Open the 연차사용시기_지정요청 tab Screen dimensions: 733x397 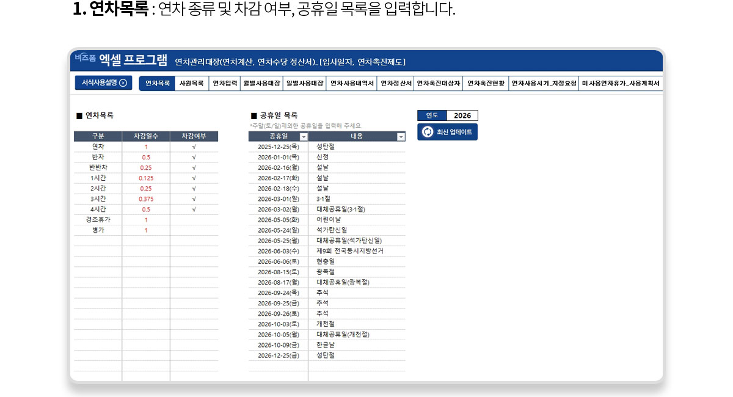(544, 84)
